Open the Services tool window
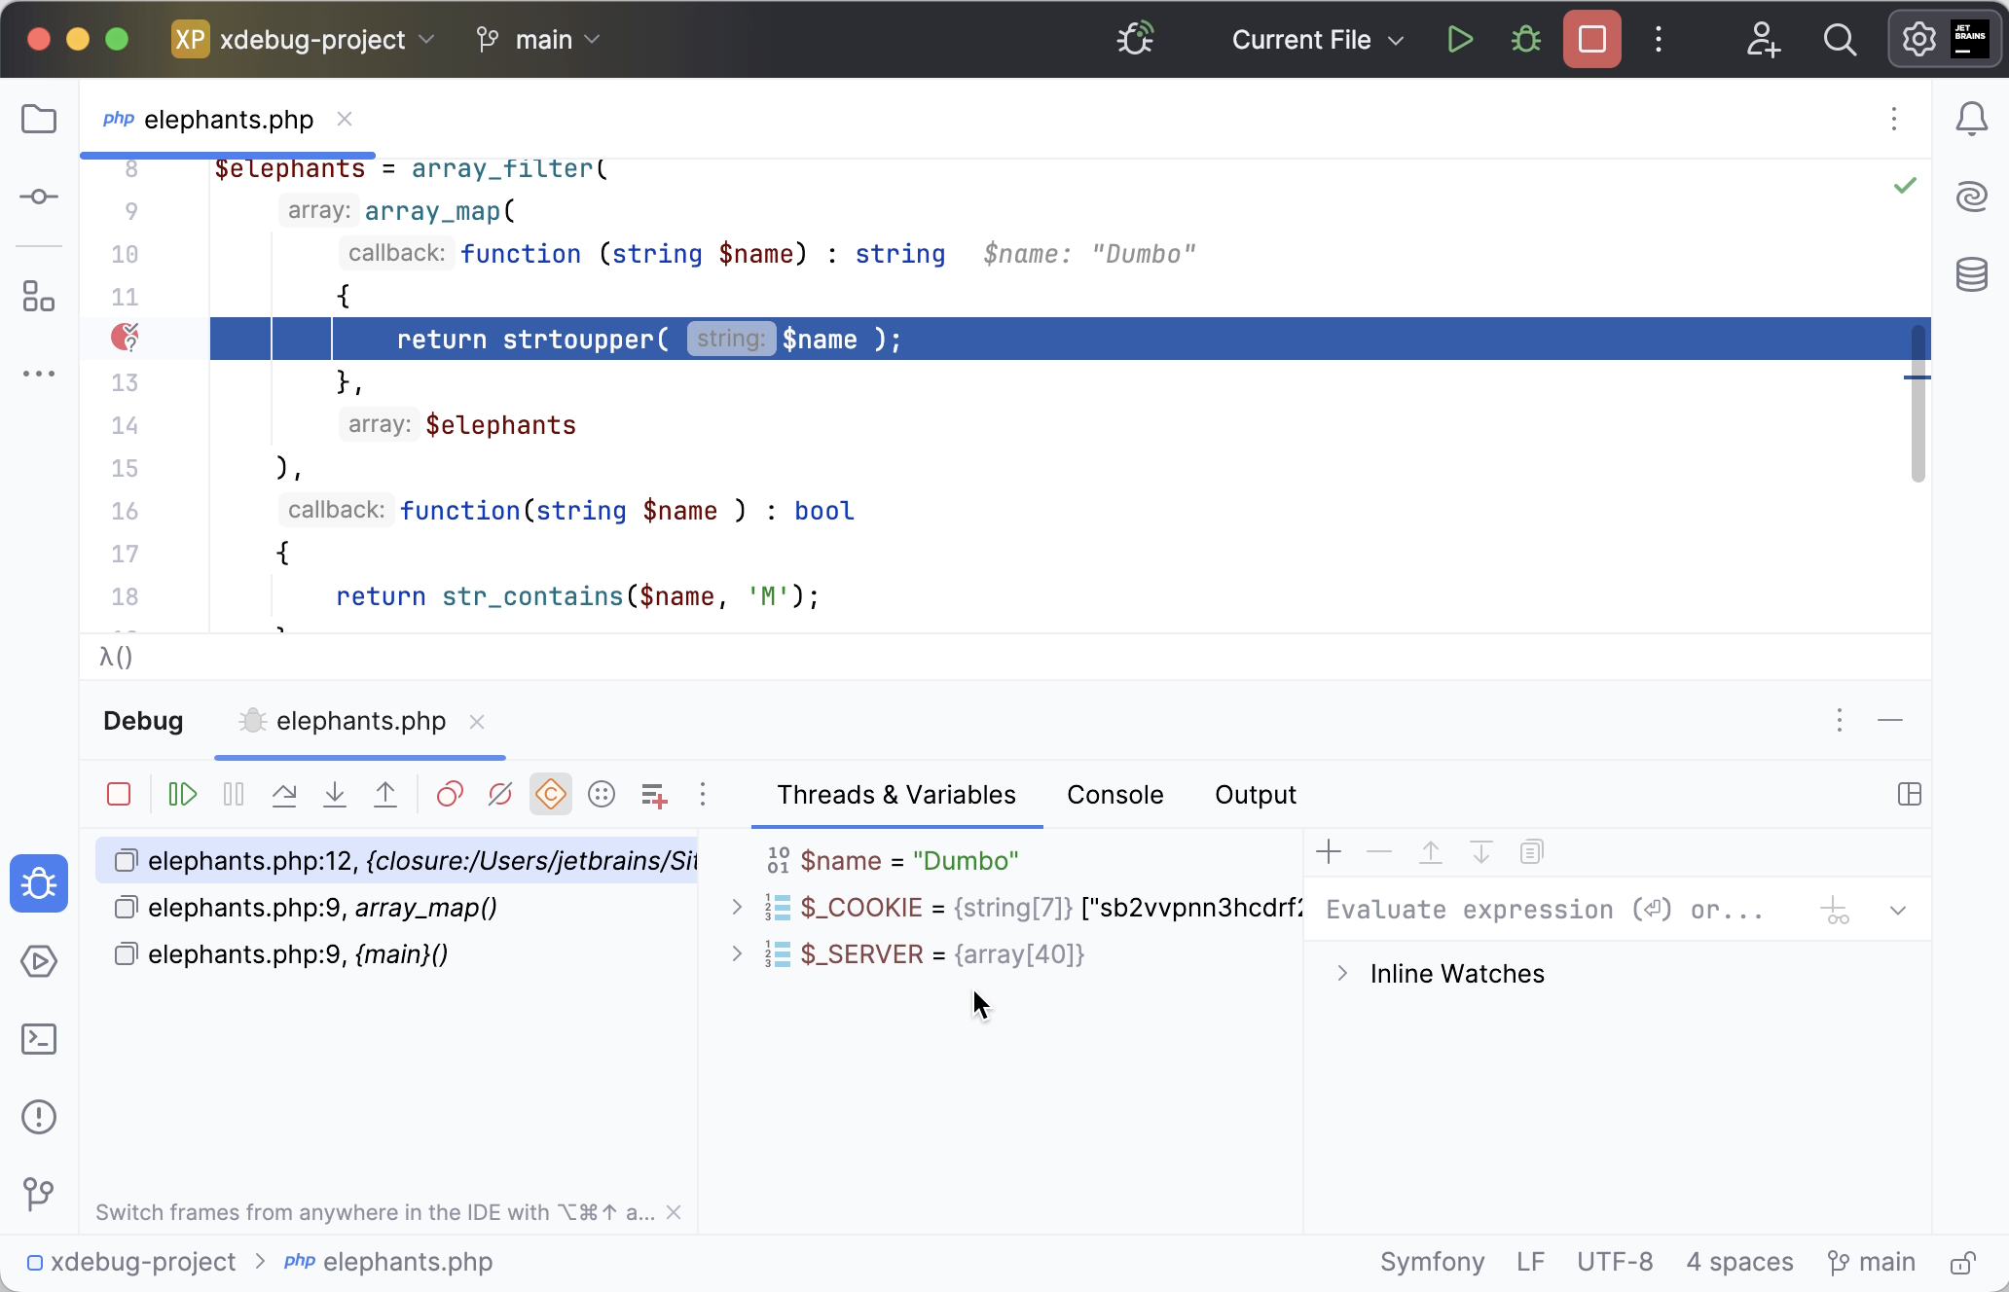The image size is (2009, 1292). pyautogui.click(x=39, y=962)
